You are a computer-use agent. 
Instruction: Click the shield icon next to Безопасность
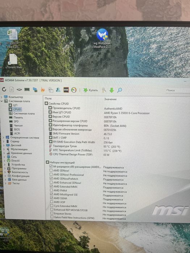pos(9,172)
